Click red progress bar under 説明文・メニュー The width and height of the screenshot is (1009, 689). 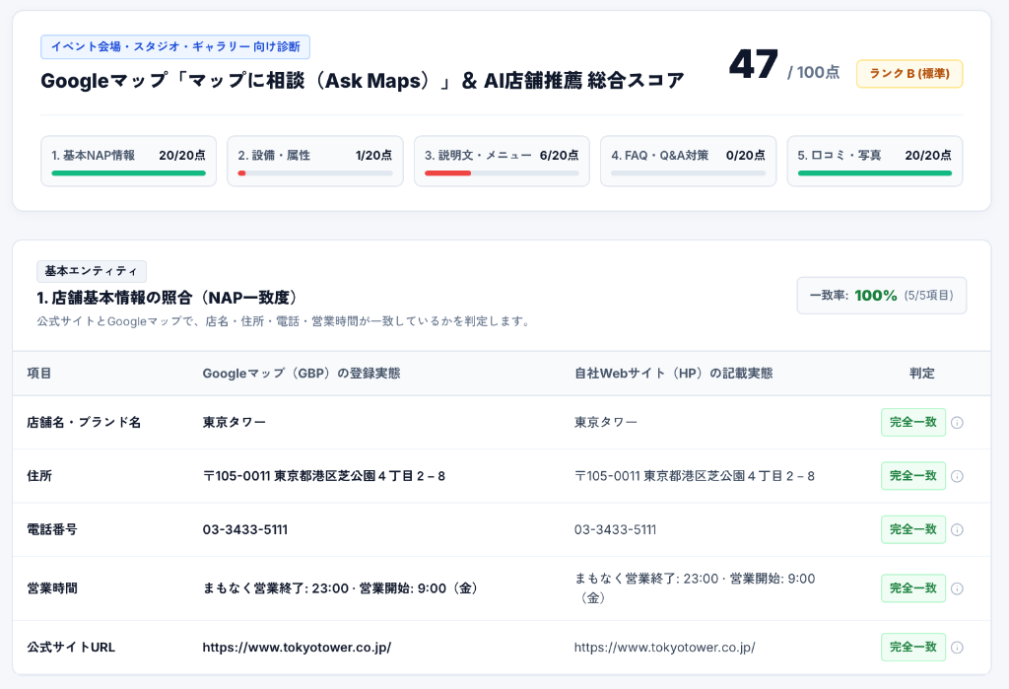pos(448,173)
